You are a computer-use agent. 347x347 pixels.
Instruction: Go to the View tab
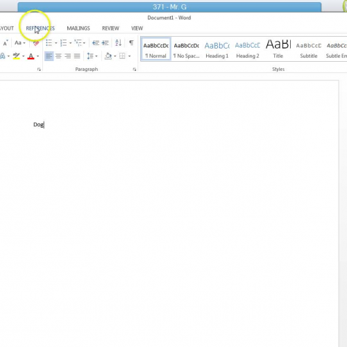(137, 28)
